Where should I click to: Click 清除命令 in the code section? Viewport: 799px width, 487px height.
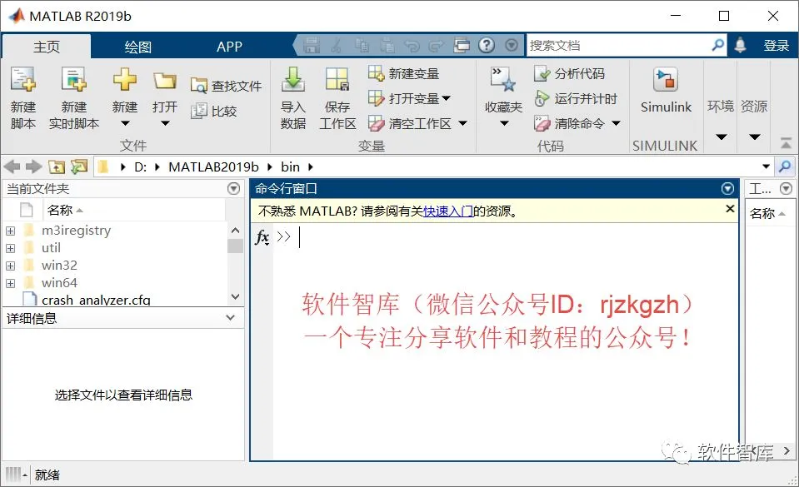pos(569,122)
